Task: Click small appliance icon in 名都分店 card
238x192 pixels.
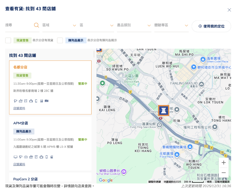Action: (x=20, y=101)
